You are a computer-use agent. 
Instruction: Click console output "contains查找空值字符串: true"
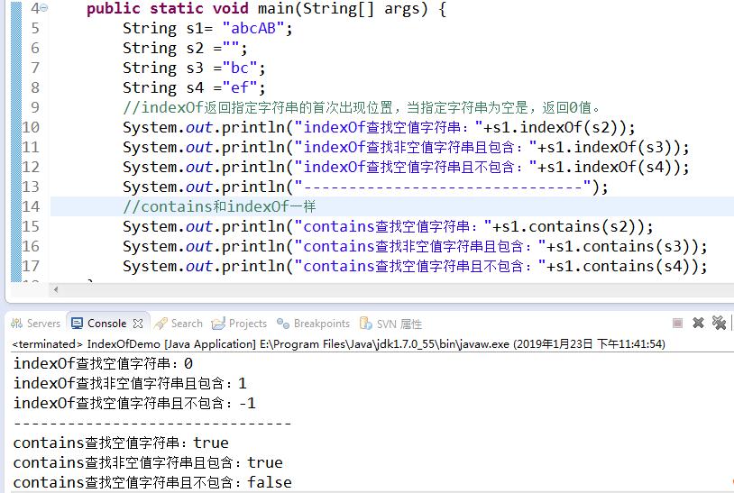click(x=121, y=443)
